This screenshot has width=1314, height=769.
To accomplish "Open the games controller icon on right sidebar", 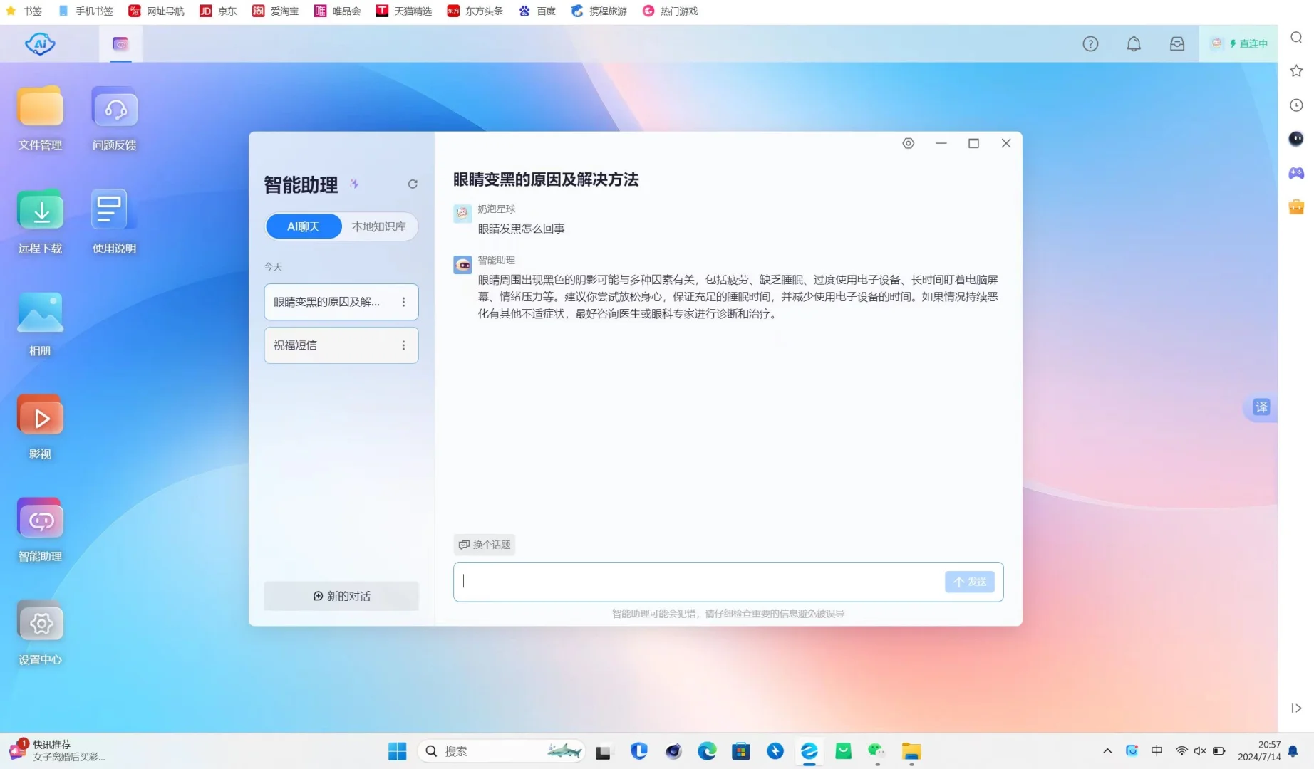I will tap(1296, 172).
